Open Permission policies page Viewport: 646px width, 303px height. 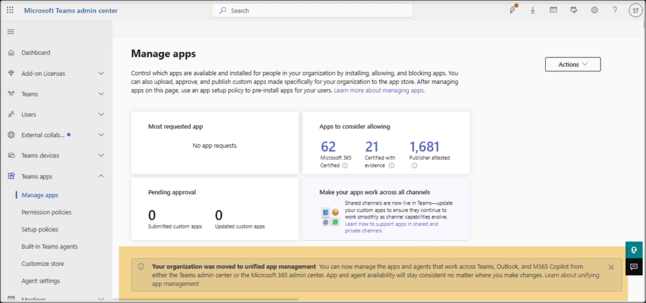point(47,212)
